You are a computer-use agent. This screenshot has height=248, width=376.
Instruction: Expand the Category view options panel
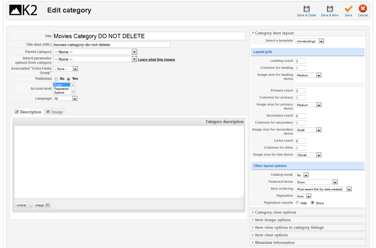[308, 212]
